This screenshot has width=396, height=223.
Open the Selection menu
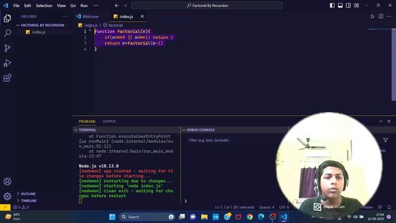[44, 6]
